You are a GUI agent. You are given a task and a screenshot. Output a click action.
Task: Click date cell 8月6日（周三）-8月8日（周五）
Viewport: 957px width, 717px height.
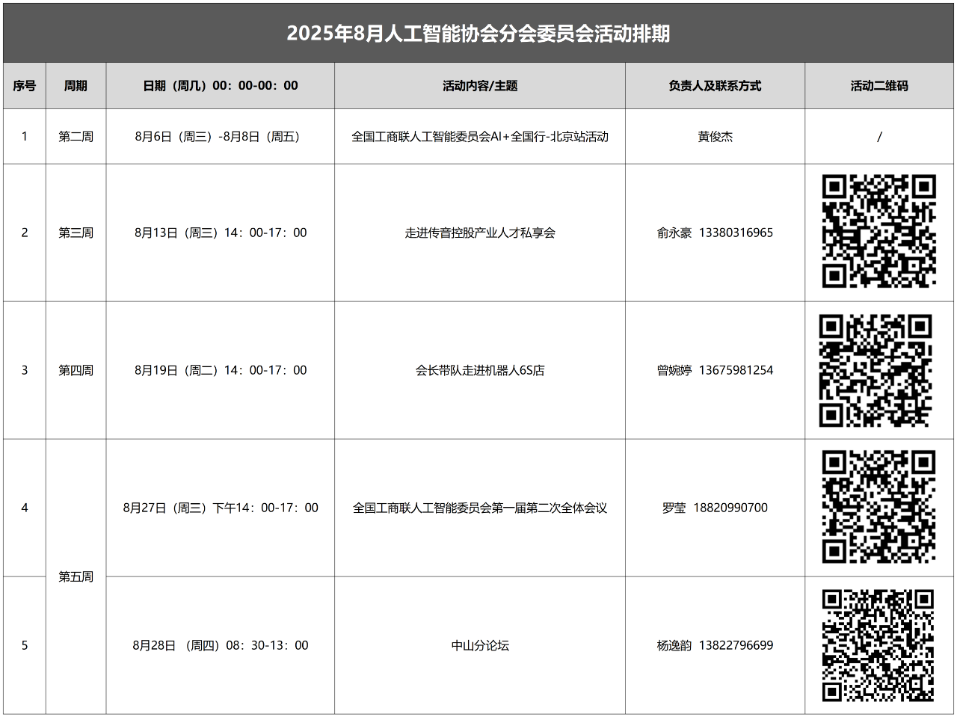click(x=221, y=137)
